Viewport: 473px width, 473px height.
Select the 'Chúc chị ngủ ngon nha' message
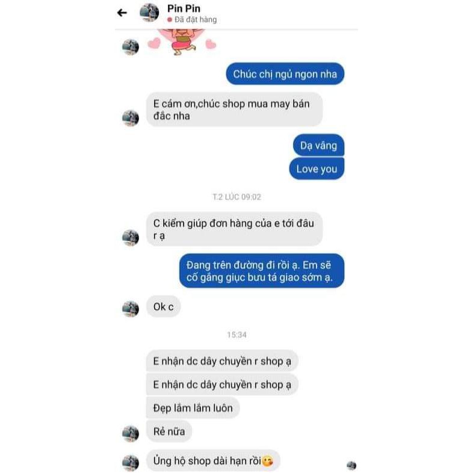tap(285, 74)
